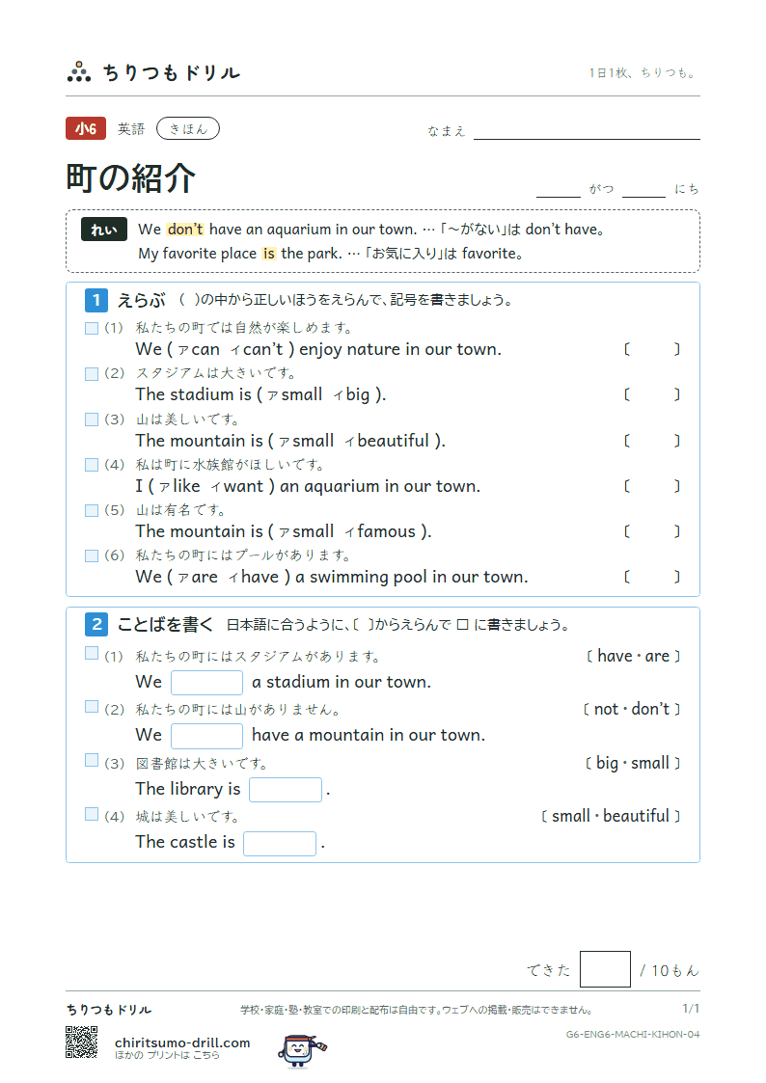
Task: Click the section heading ことばを書く
Action: click(166, 624)
